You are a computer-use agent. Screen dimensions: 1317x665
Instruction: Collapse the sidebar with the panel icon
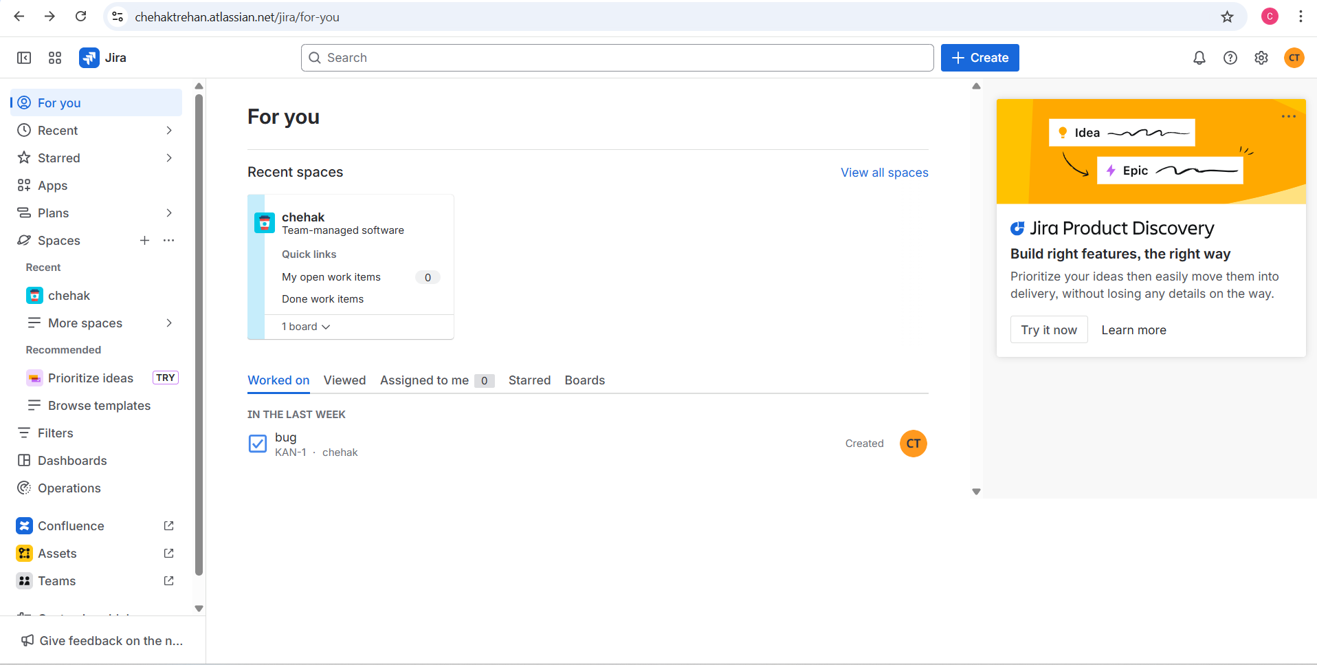(x=24, y=58)
